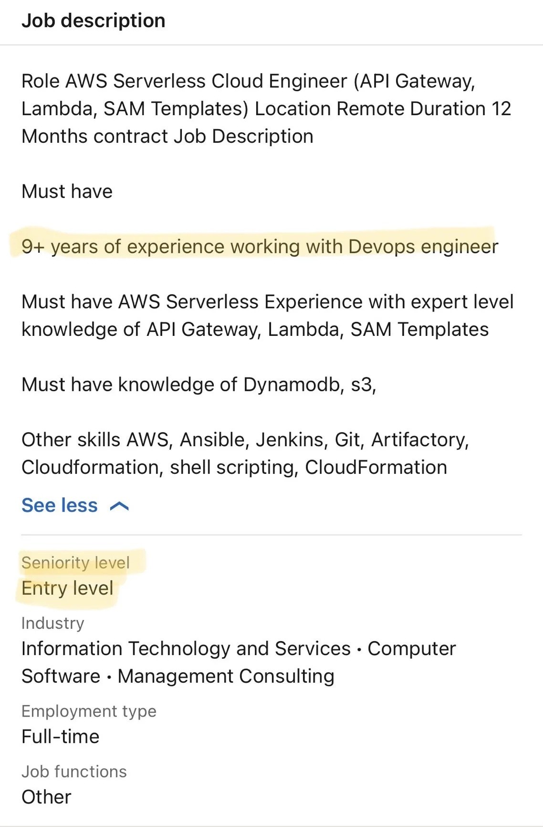
Task: Click the word Artifactory in Other skills
Action: point(419,440)
